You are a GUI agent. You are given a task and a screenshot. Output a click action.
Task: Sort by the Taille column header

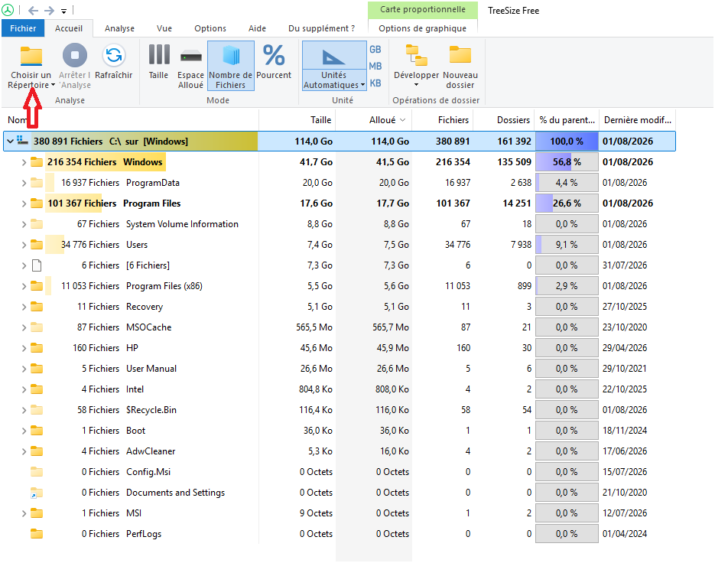pos(297,120)
